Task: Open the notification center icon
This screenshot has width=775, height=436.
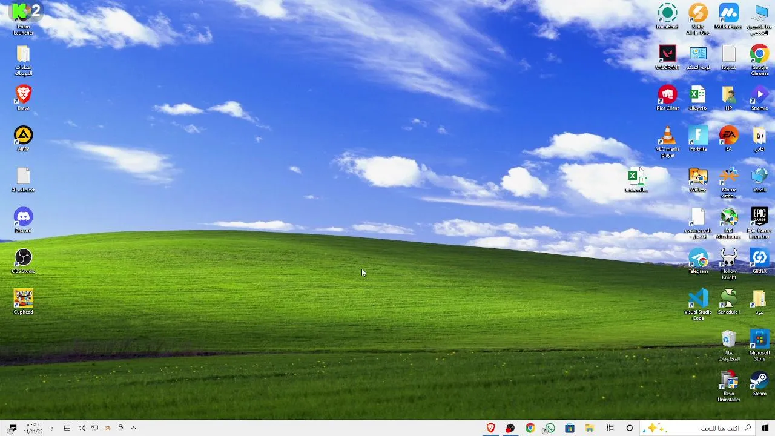Action: click(x=12, y=428)
